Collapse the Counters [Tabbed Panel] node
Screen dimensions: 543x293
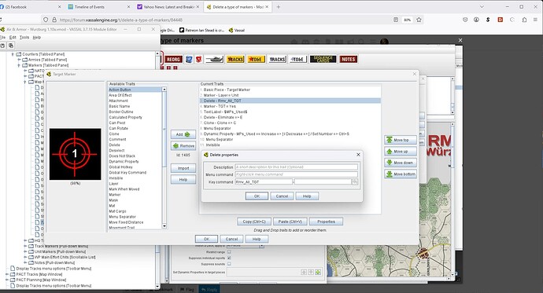click(x=13, y=54)
